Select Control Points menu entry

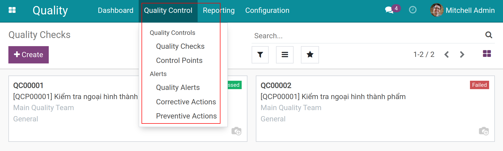pyautogui.click(x=179, y=61)
